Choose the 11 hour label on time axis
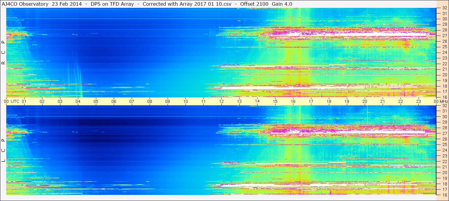 [203, 101]
